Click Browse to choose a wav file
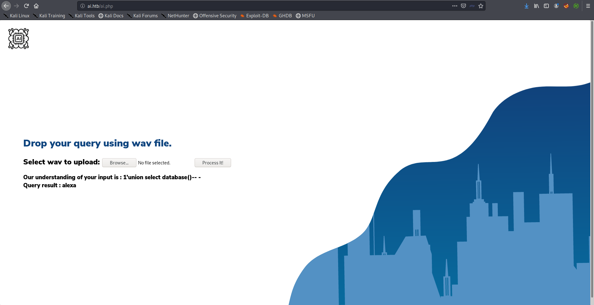594x305 pixels. coord(119,163)
